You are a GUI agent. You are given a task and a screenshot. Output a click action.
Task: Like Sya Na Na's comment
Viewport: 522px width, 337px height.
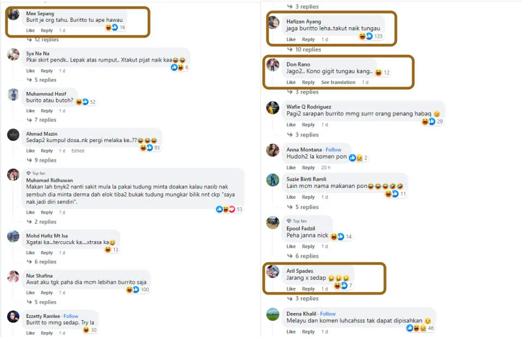[x=30, y=71]
